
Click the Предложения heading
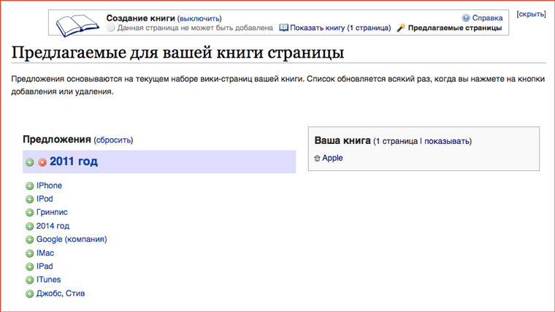pyautogui.click(x=57, y=139)
